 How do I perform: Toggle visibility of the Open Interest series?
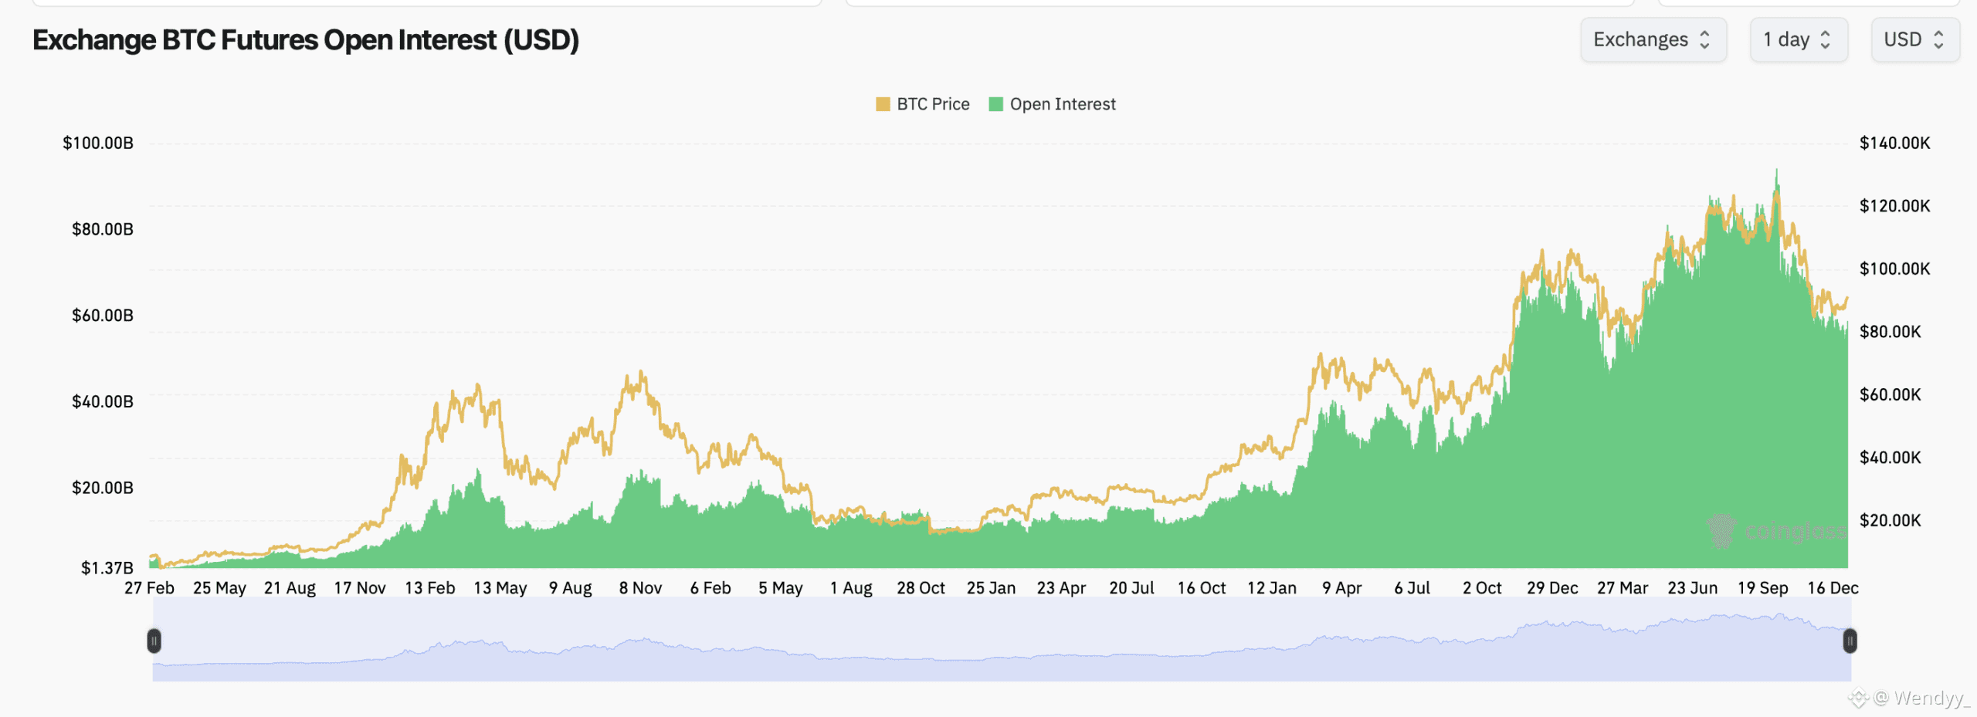coord(1062,103)
